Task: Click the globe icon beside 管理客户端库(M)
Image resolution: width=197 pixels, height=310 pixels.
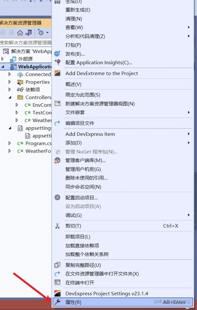Action: tap(57, 160)
